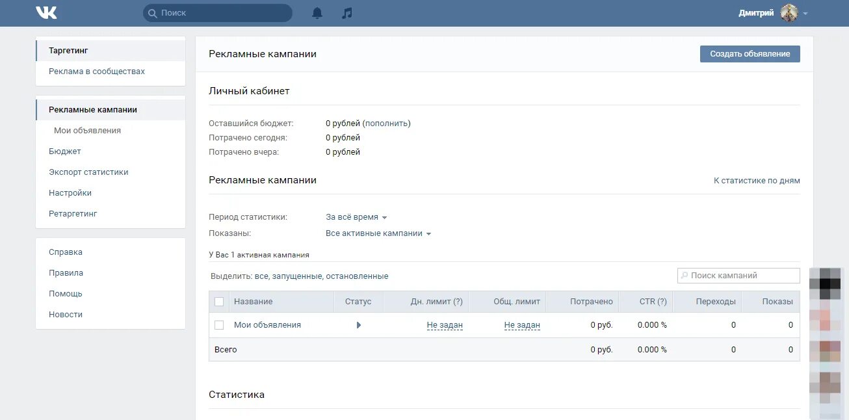Start Мои объявления campaign via play icon
Screen dimensions: 849x420
coord(359,325)
